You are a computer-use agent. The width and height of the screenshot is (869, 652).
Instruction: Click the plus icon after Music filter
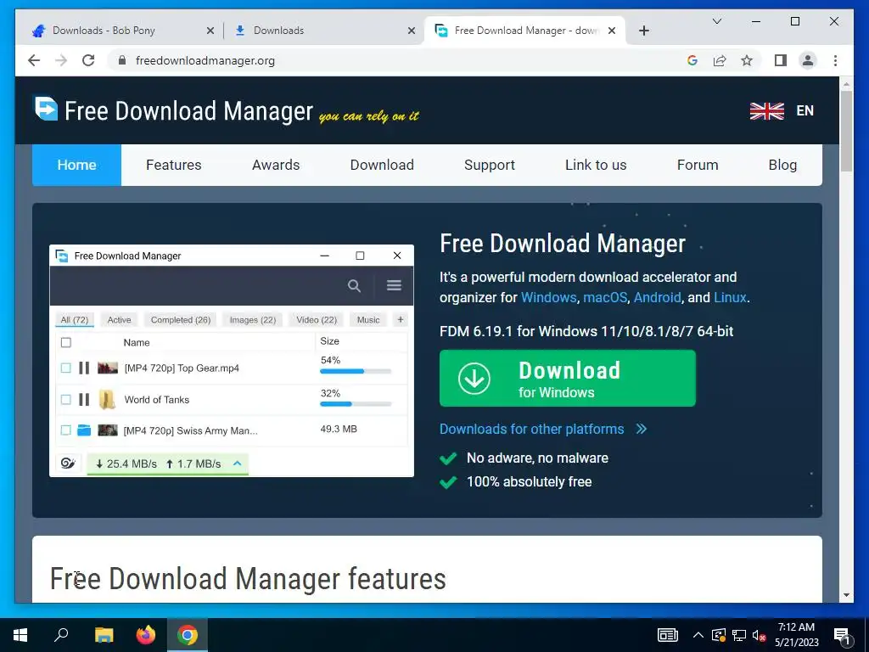(x=401, y=319)
